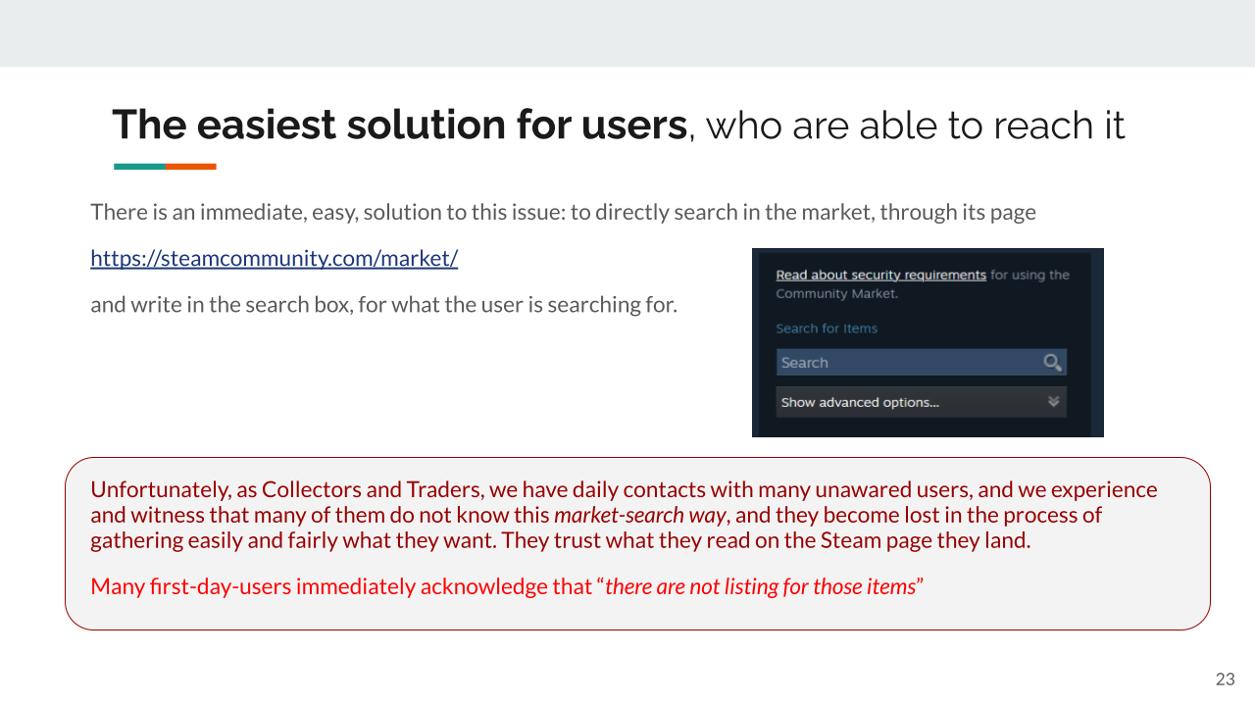Viewport: 1255px width, 706px height.
Task: Click the double chevron on advanced options
Action: pyautogui.click(x=1053, y=402)
